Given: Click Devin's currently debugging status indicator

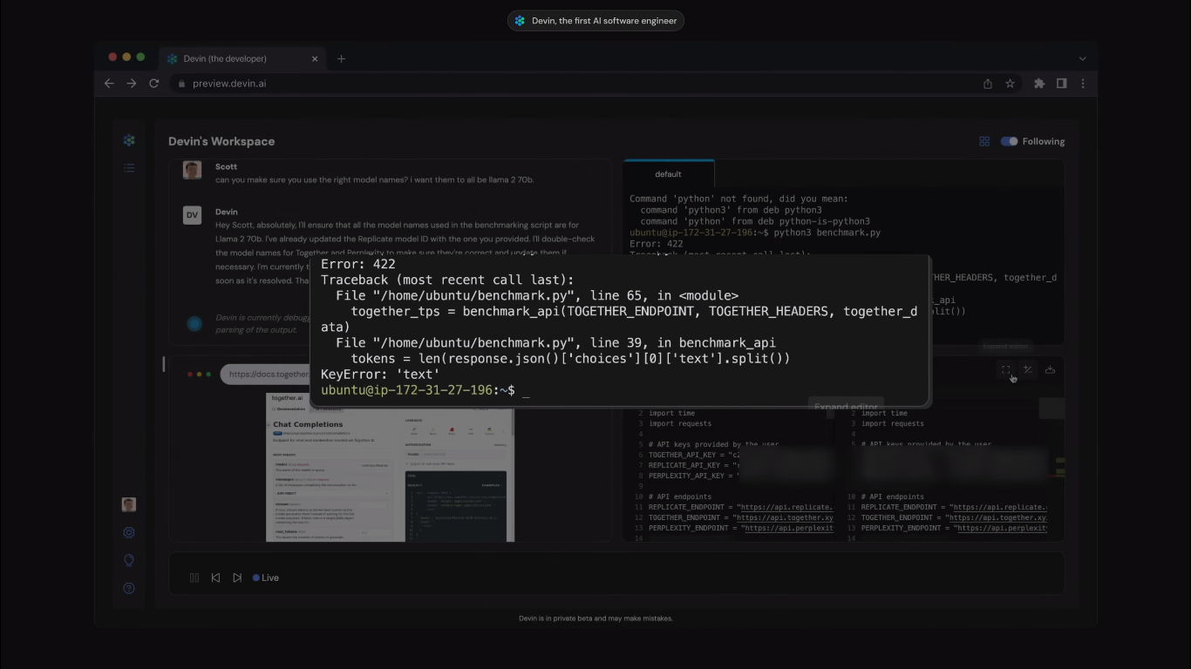Looking at the screenshot, I should click(194, 323).
